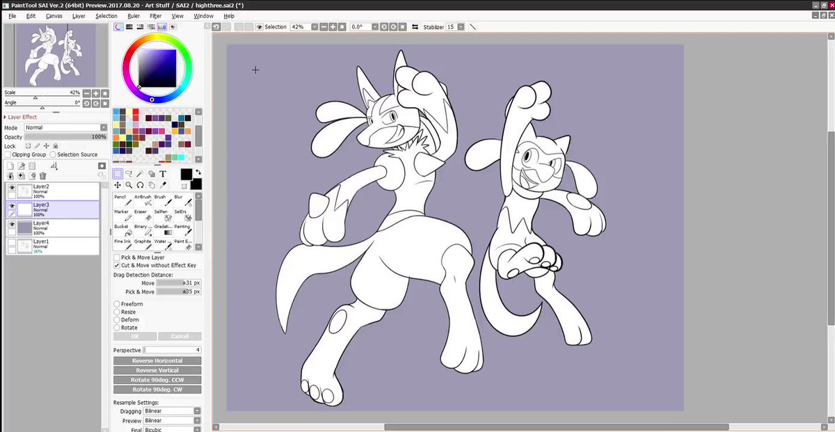Select the Text tool
835x432 pixels.
pyautogui.click(x=162, y=174)
